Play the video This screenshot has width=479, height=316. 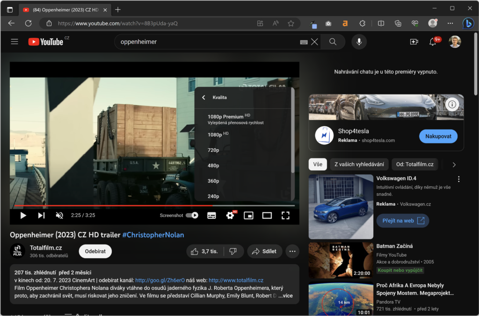click(x=23, y=215)
